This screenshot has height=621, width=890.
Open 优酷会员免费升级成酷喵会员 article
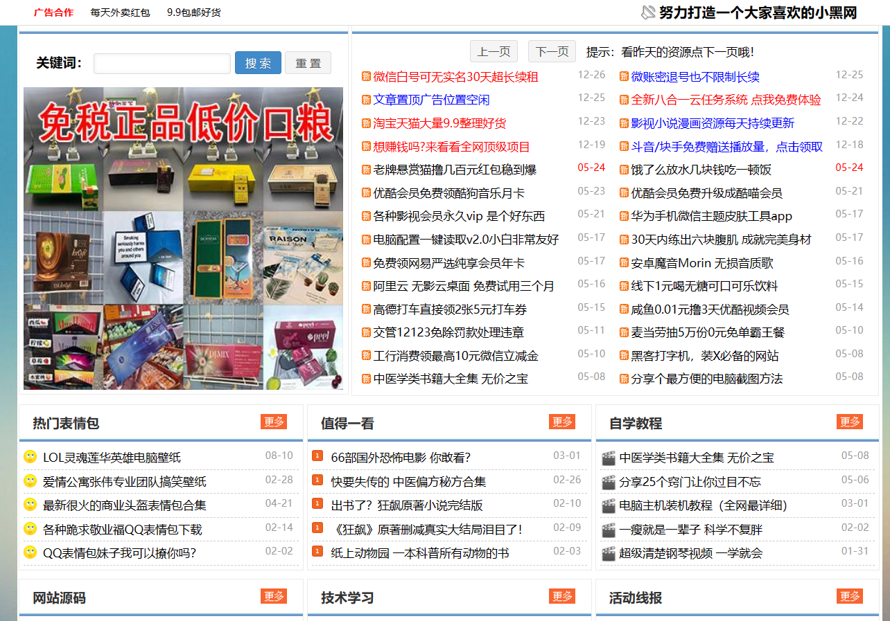[706, 193]
